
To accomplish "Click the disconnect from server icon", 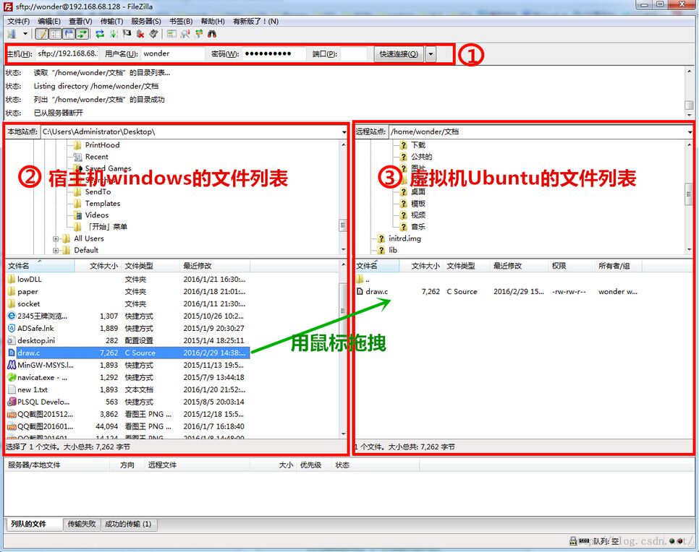I will 140,34.
